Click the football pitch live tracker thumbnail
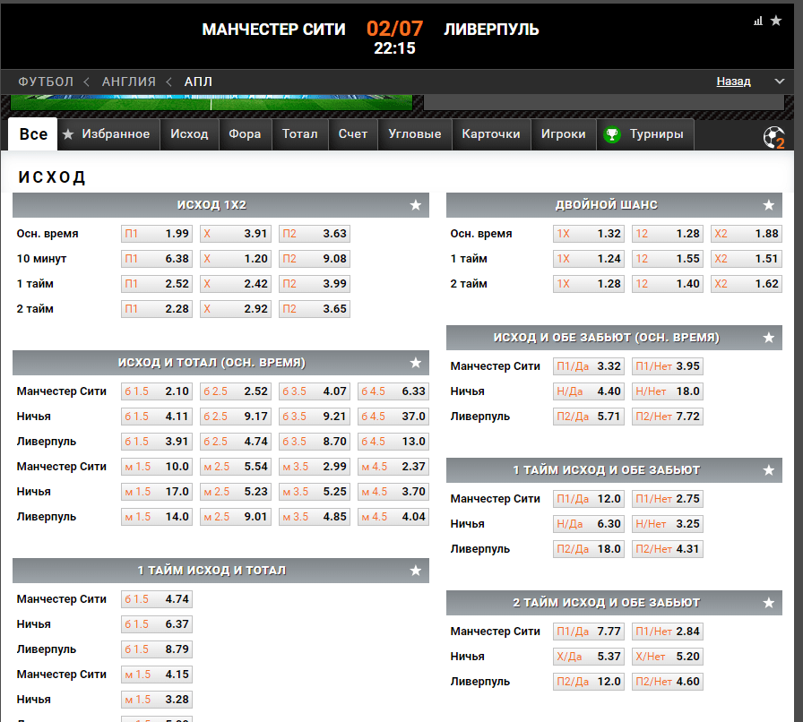This screenshot has width=803, height=722. pos(212,102)
